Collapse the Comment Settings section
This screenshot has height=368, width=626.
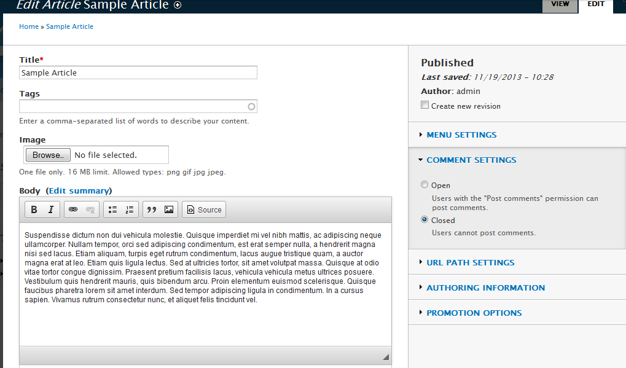(471, 160)
